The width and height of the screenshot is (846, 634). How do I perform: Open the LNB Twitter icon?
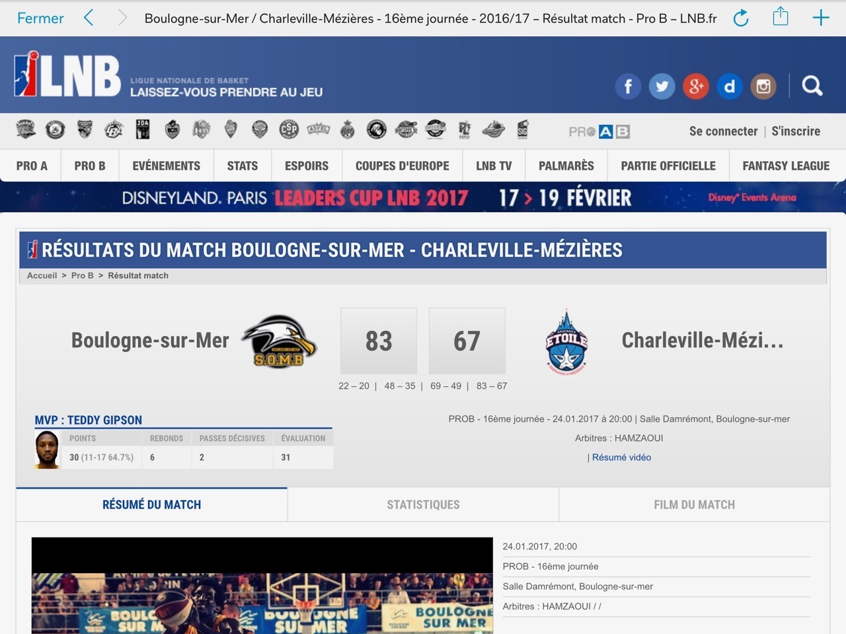click(x=662, y=87)
